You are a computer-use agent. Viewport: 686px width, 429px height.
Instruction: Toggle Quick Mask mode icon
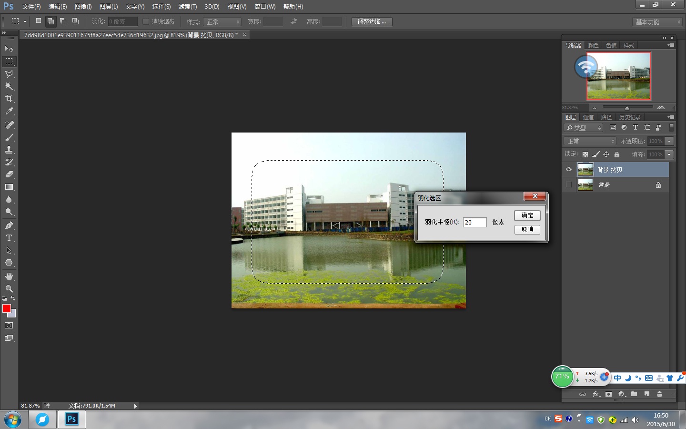pos(9,326)
